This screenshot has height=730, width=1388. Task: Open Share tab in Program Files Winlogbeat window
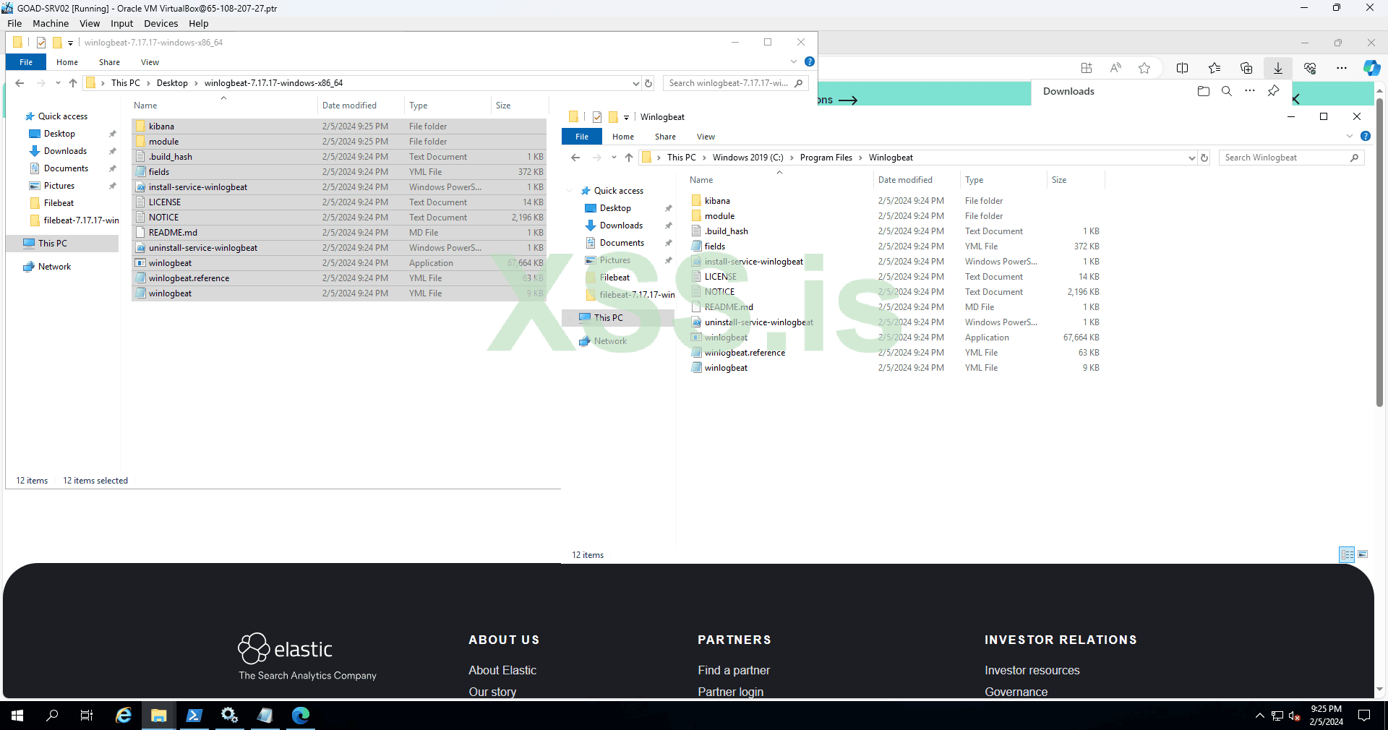[x=665, y=137]
